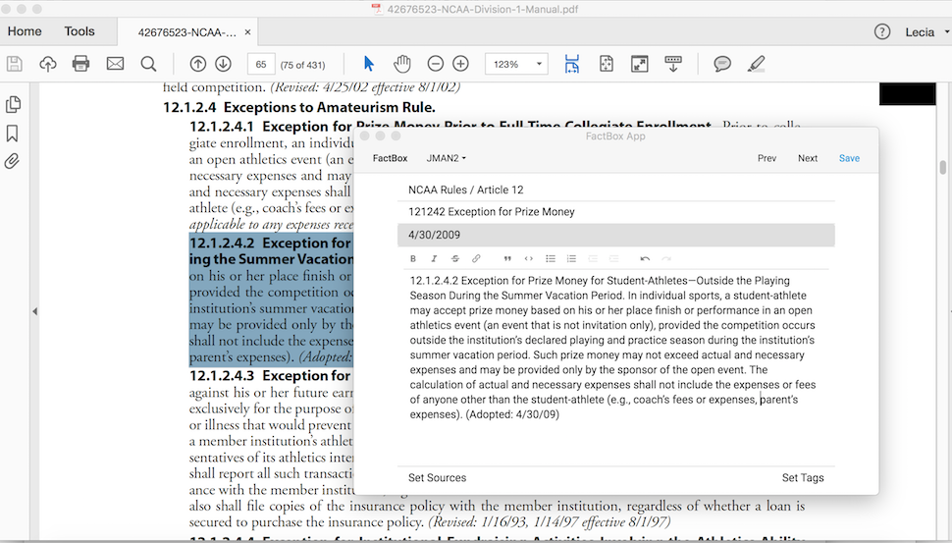This screenshot has width=952, height=543.
Task: Create numbered list in FactBox editor
Action: [571, 259]
